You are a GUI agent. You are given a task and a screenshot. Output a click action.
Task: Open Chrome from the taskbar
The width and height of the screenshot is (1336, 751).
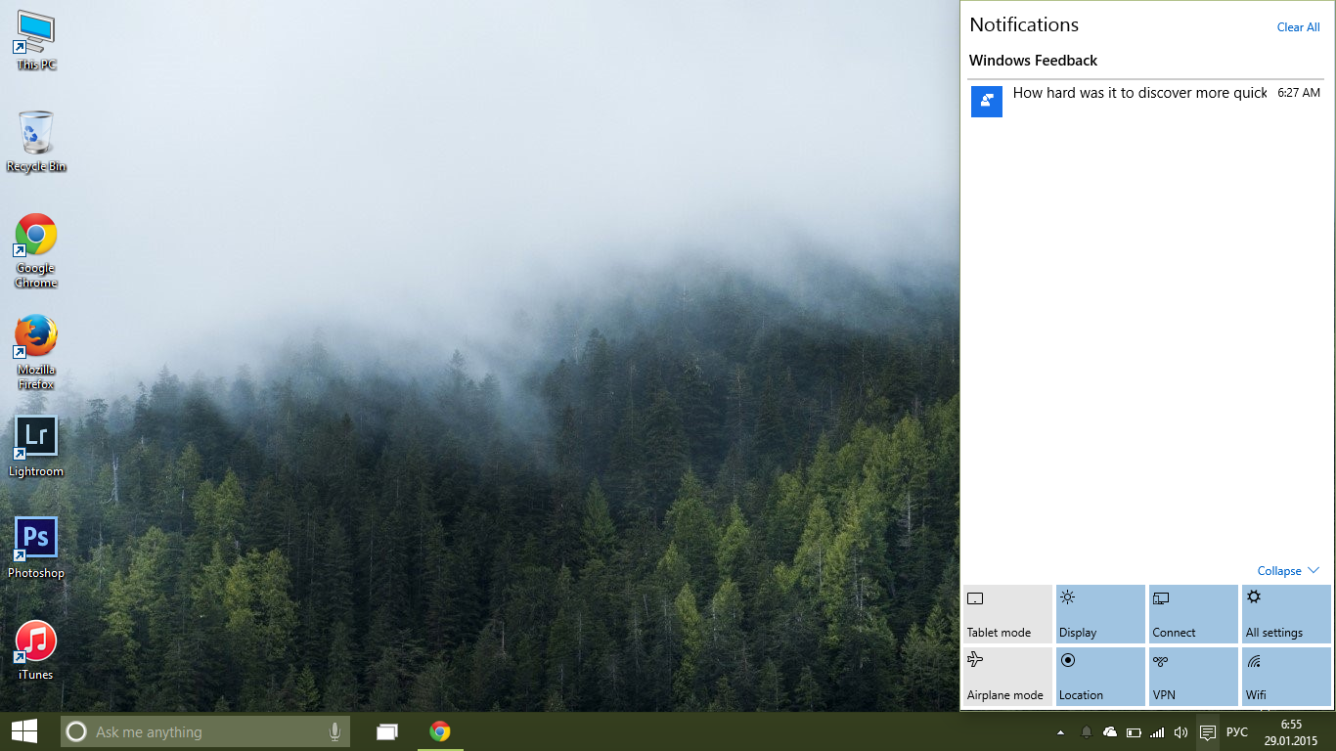coord(440,731)
